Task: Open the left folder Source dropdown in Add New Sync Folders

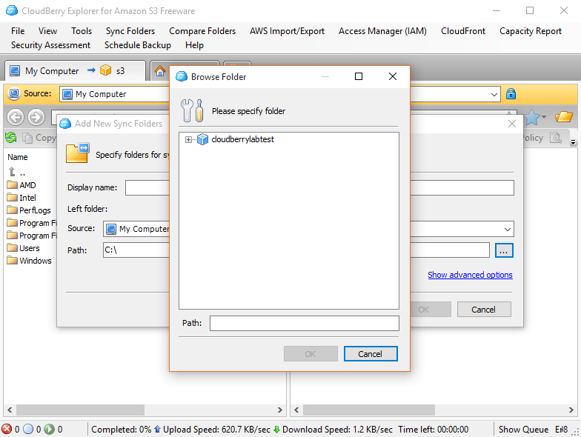Action: coord(136,229)
